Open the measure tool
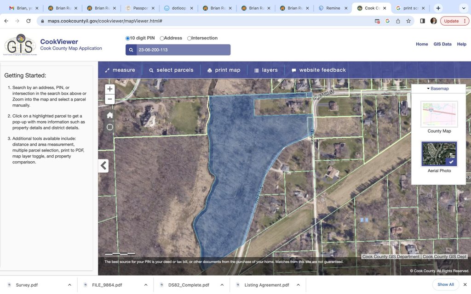 pyautogui.click(x=120, y=70)
